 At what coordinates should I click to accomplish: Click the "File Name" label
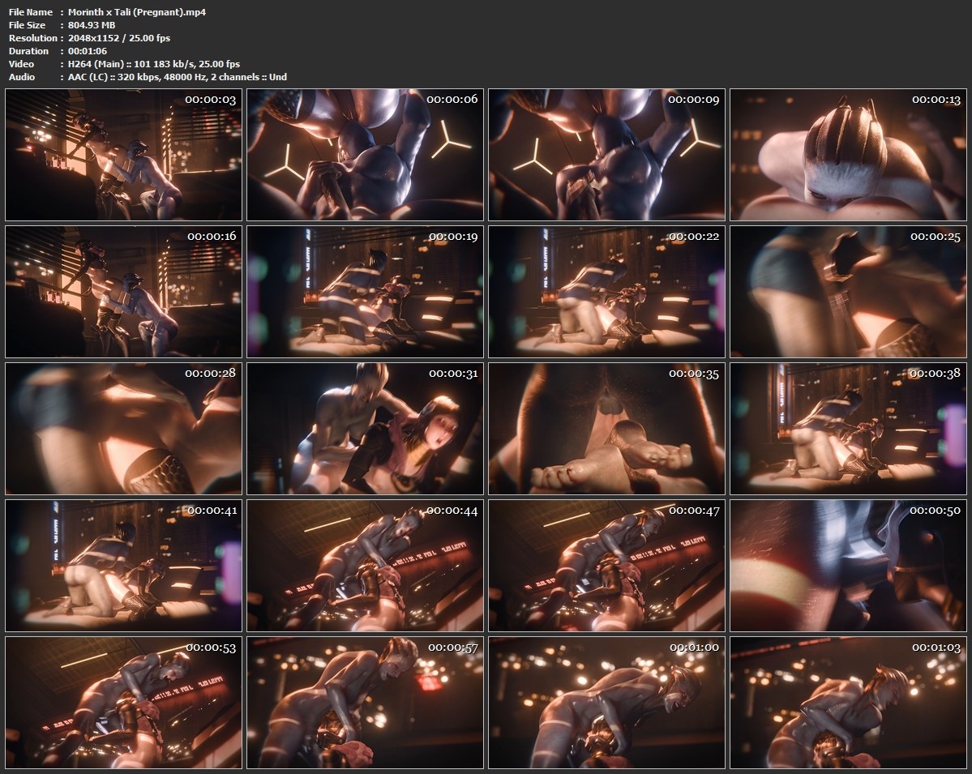click(30, 12)
